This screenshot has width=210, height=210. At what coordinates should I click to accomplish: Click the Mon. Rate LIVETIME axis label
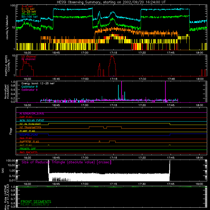pos(7,197)
